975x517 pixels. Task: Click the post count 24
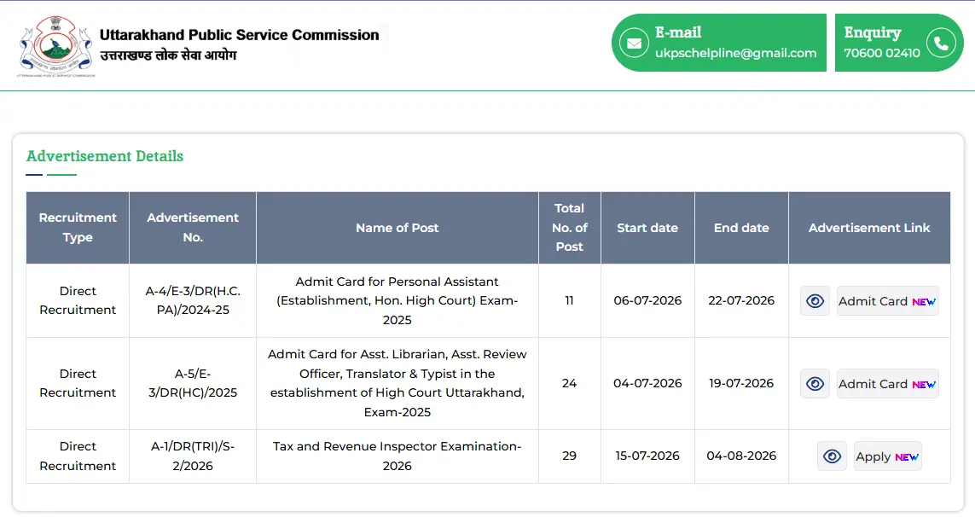(569, 383)
